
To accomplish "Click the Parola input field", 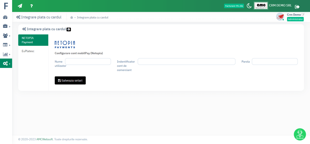I will click(275, 62).
